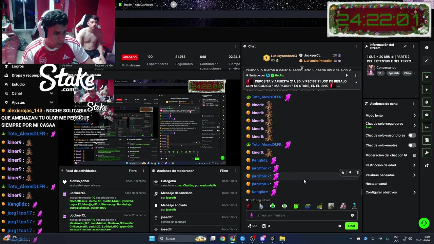The height and width of the screenshot is (244, 434).
Task: Open File Explorer from the taskbar
Action: click(x=282, y=239)
